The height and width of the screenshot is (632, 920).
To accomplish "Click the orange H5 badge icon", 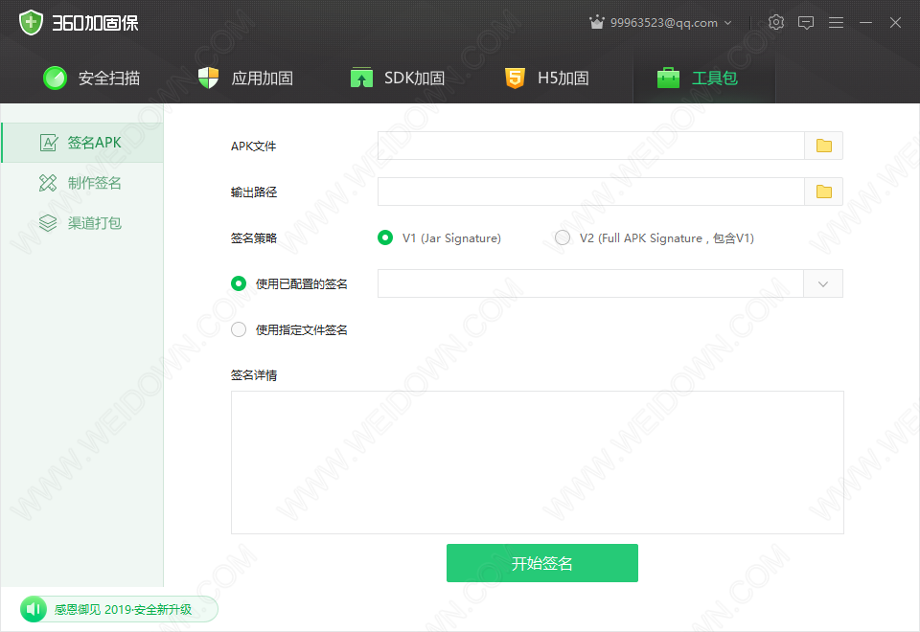I will [x=515, y=78].
